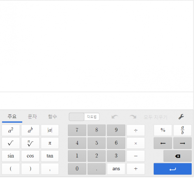Insert the pi constant

tap(50, 143)
